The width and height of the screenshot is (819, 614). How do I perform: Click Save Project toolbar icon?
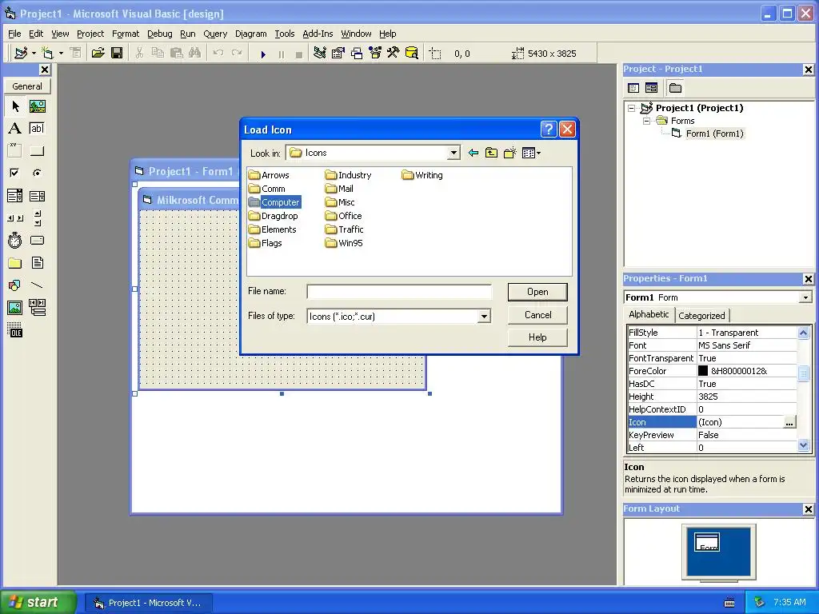coord(117,53)
